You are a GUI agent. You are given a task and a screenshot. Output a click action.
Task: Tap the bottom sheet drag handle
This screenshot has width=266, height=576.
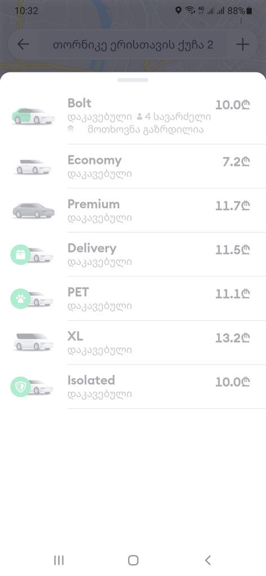(133, 80)
